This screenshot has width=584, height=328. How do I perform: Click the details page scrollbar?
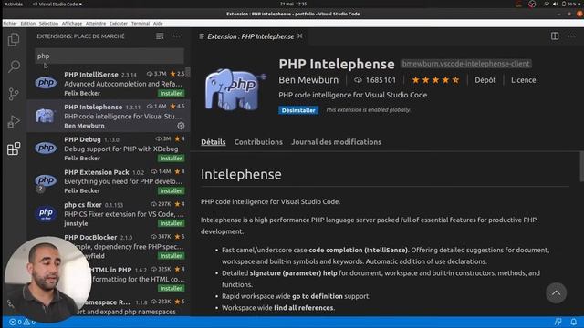click(581, 167)
